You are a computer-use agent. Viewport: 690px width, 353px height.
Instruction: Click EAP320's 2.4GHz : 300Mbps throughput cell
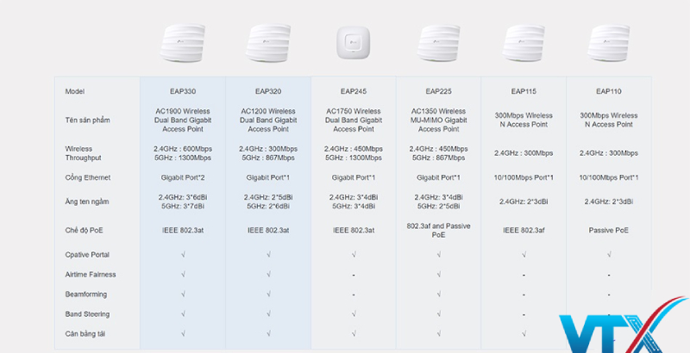268,153
